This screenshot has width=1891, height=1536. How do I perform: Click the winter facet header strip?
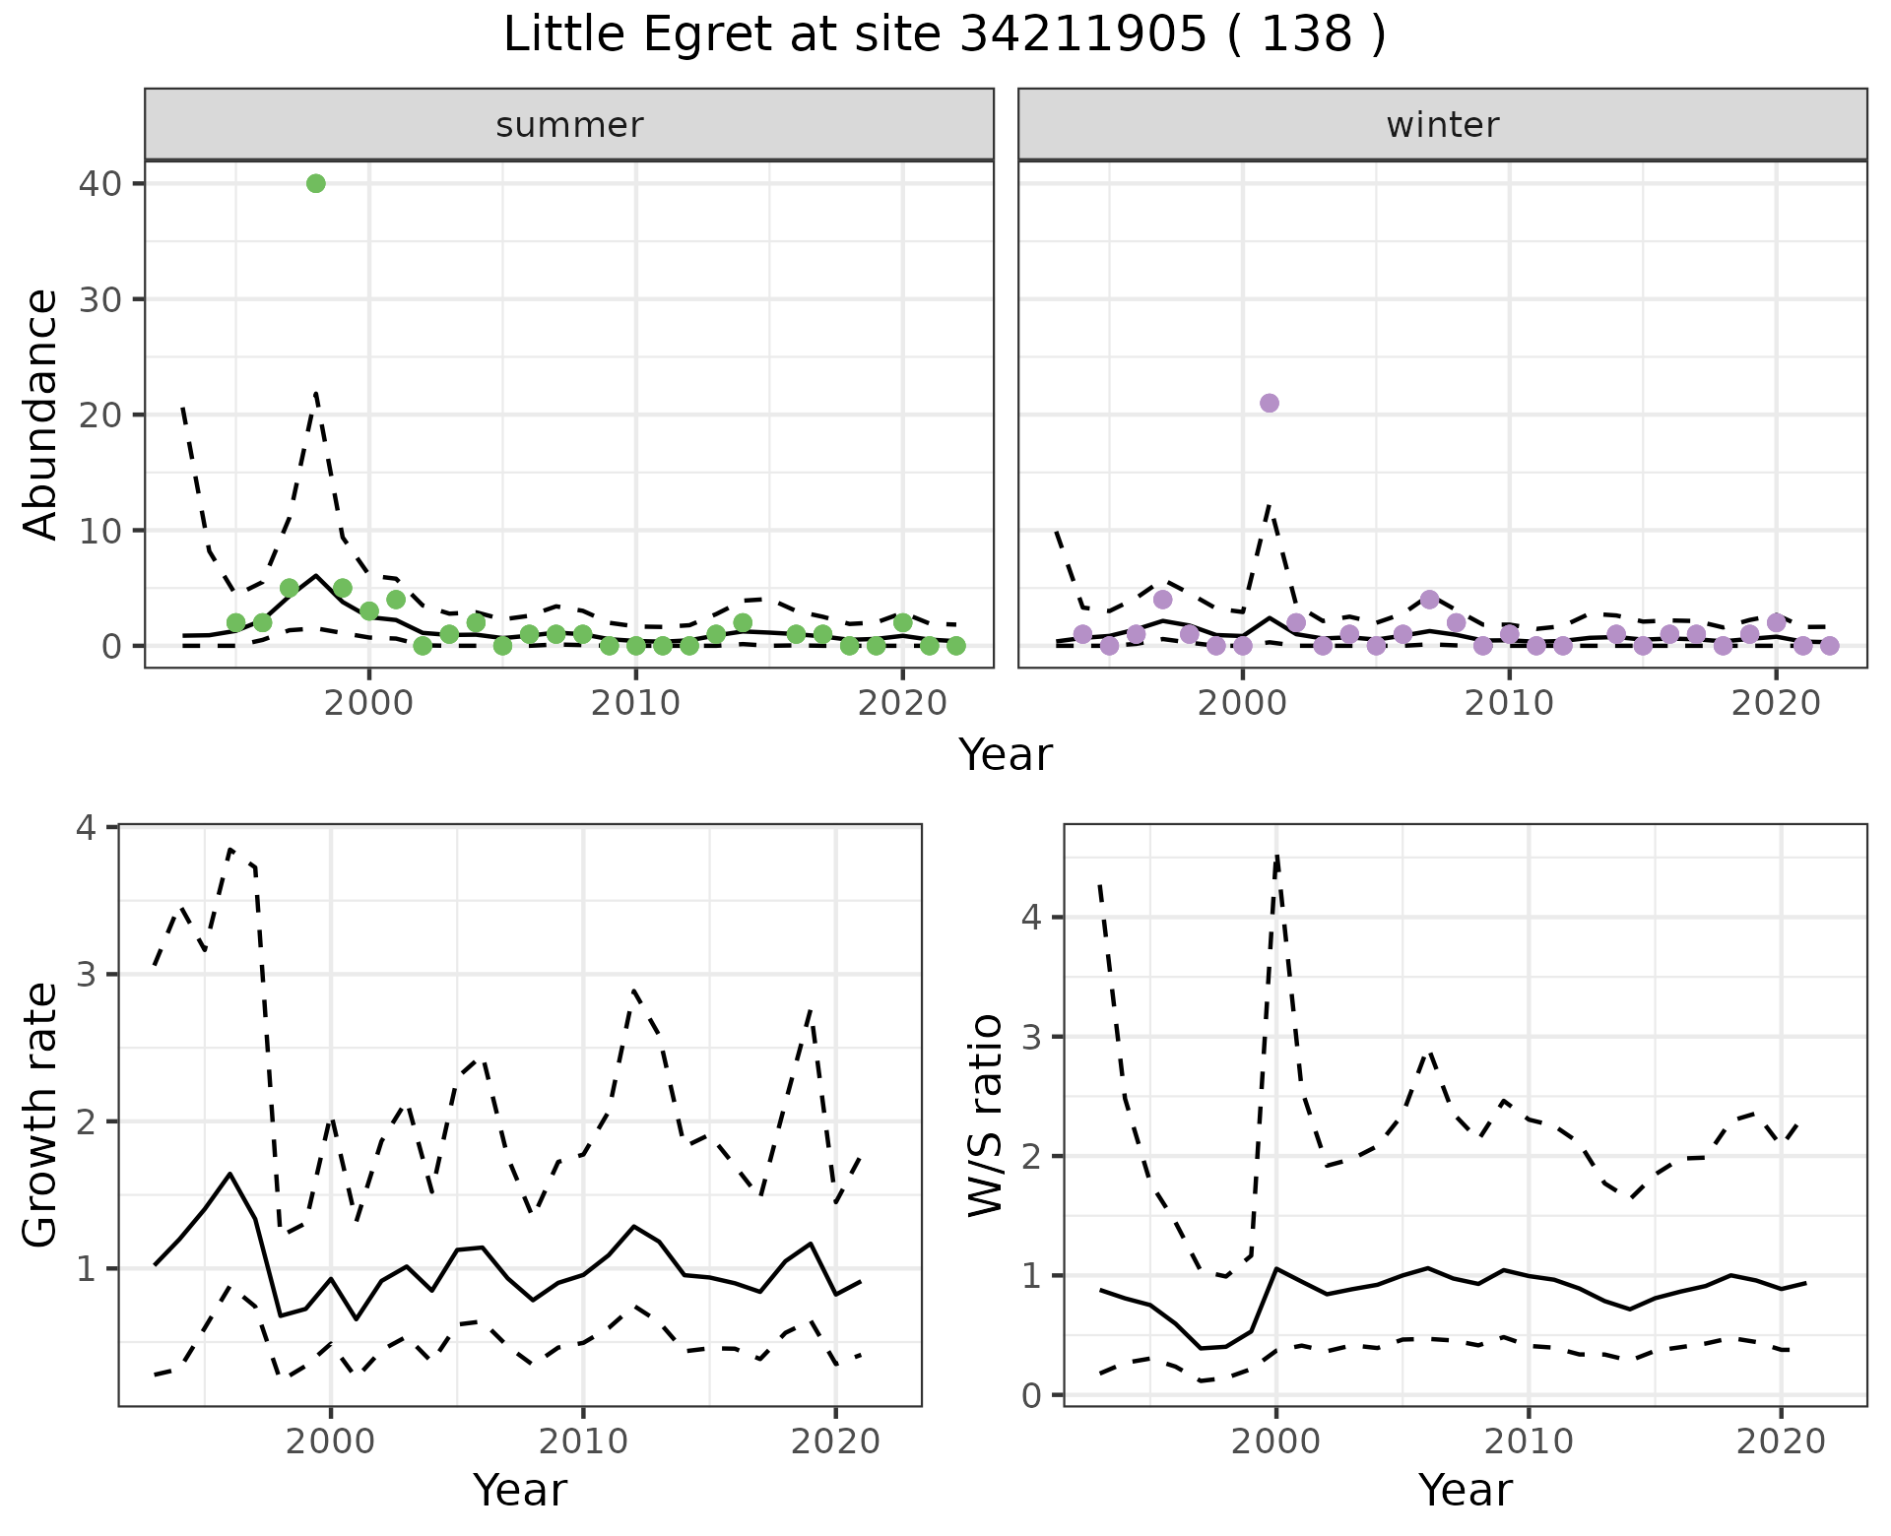[x=1442, y=125]
